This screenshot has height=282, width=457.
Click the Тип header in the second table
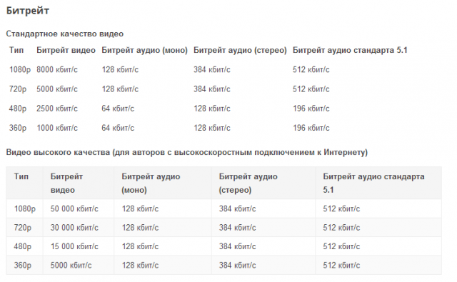(x=21, y=176)
